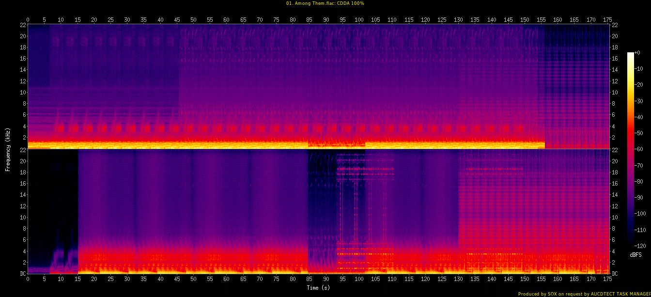The height and width of the screenshot is (297, 651).
Task: Click the "DC" label on lower channel's left axis
Action: click(22, 274)
